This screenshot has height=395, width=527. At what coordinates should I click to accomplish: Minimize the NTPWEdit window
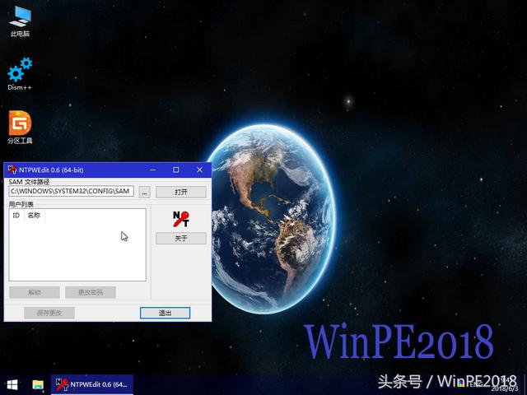pos(153,170)
